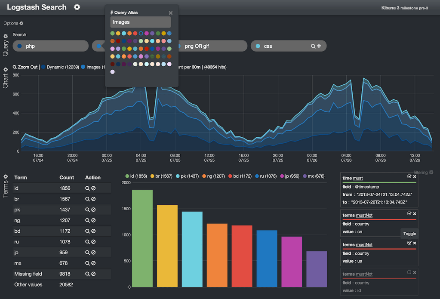Viewport: 440px width, 299px height.
Task: Click the exclude icon for term 'br'
Action: (93, 199)
